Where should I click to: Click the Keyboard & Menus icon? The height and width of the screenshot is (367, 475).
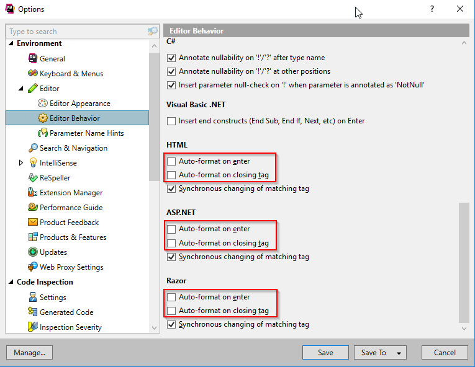33,73
